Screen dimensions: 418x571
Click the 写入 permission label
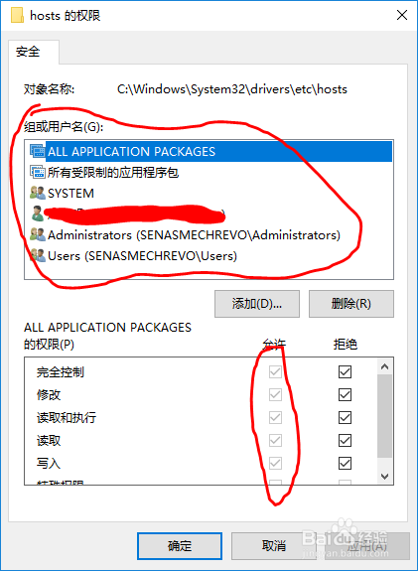(49, 463)
